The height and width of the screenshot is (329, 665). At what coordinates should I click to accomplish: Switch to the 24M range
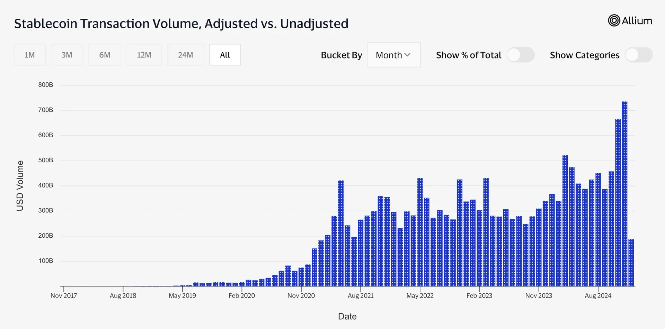(x=186, y=55)
